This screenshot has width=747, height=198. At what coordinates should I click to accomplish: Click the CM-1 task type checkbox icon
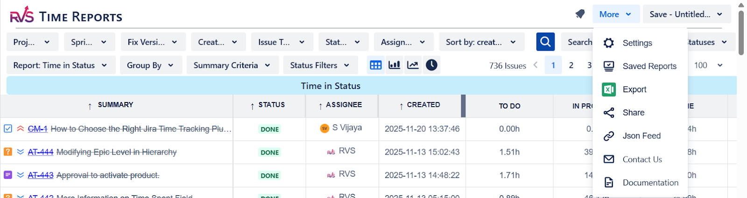(x=8, y=129)
